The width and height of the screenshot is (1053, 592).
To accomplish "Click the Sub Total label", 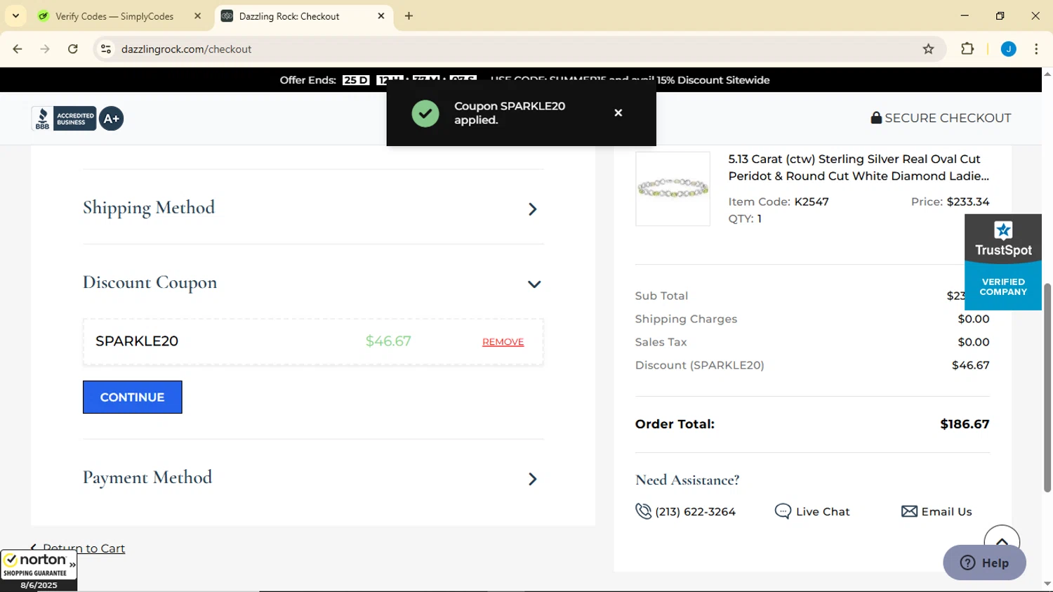I will 661,296.
